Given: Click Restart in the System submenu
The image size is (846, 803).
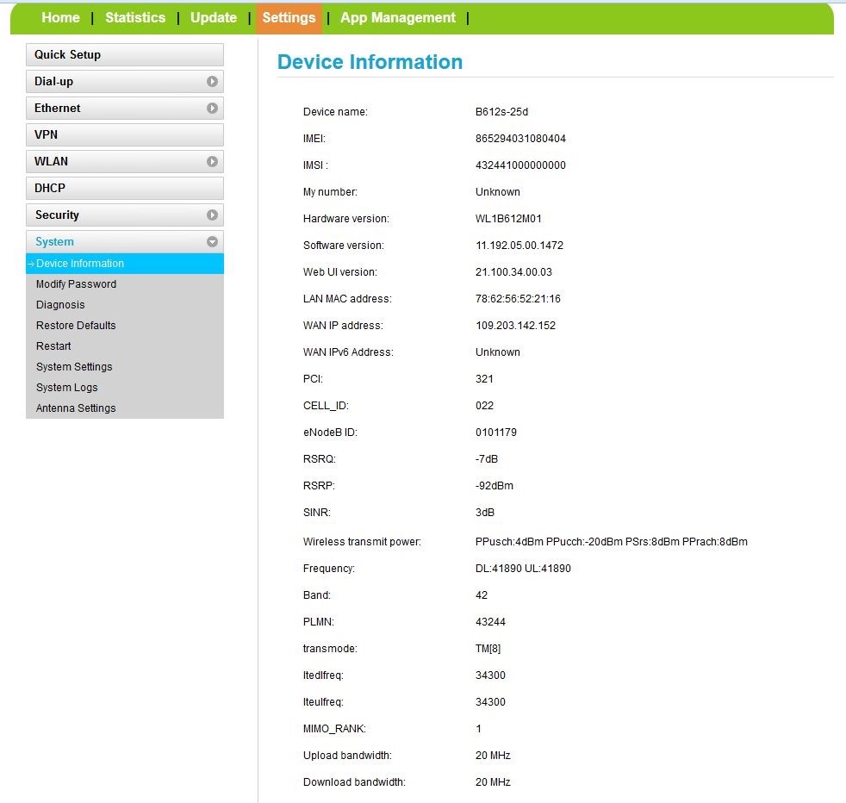Looking at the screenshot, I should (53, 346).
